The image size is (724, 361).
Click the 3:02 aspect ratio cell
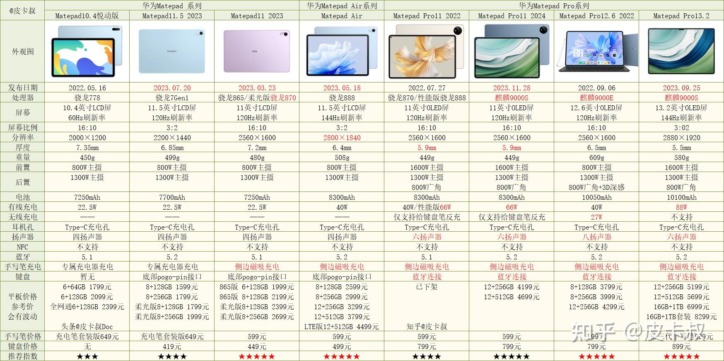[x=681, y=128]
